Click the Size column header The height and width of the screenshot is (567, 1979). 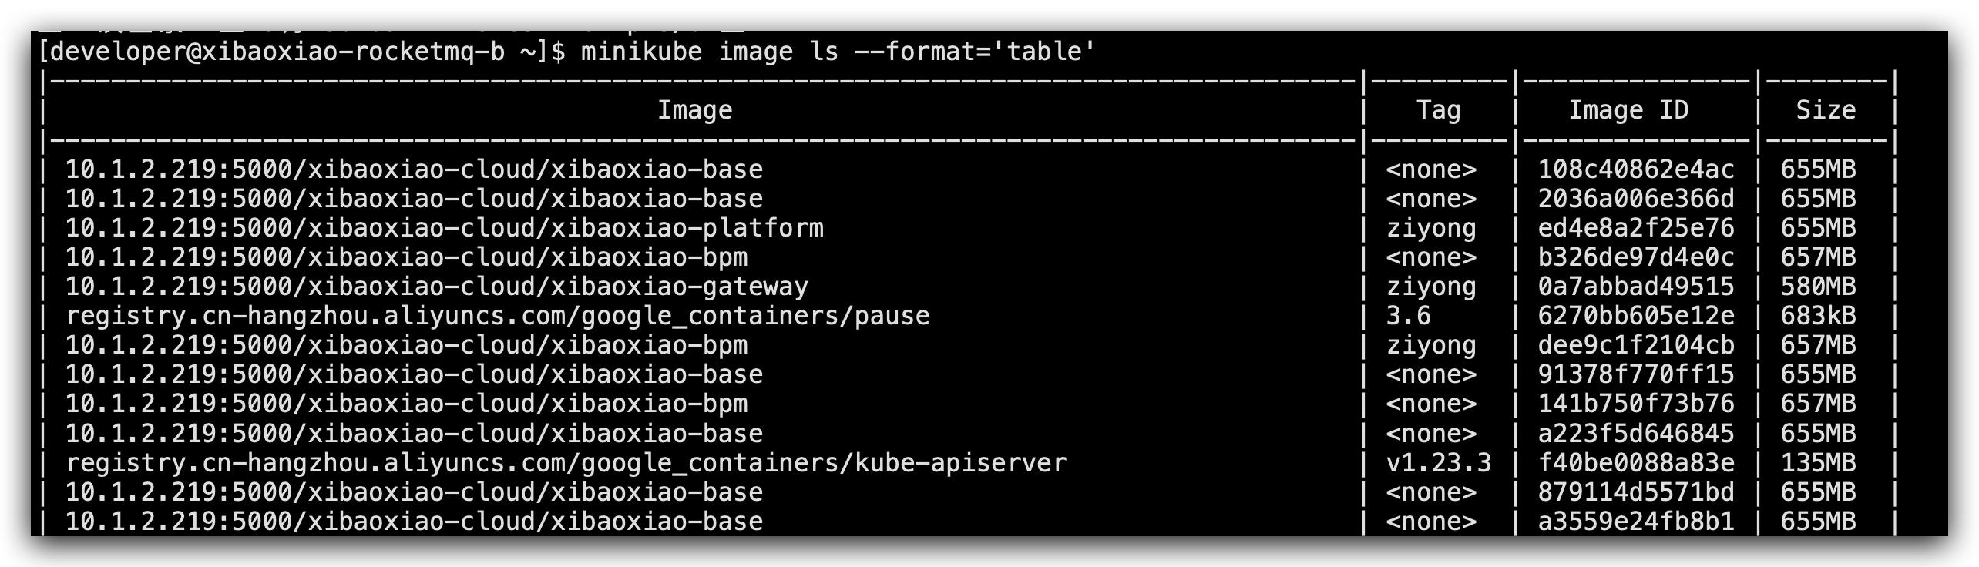(x=1825, y=110)
